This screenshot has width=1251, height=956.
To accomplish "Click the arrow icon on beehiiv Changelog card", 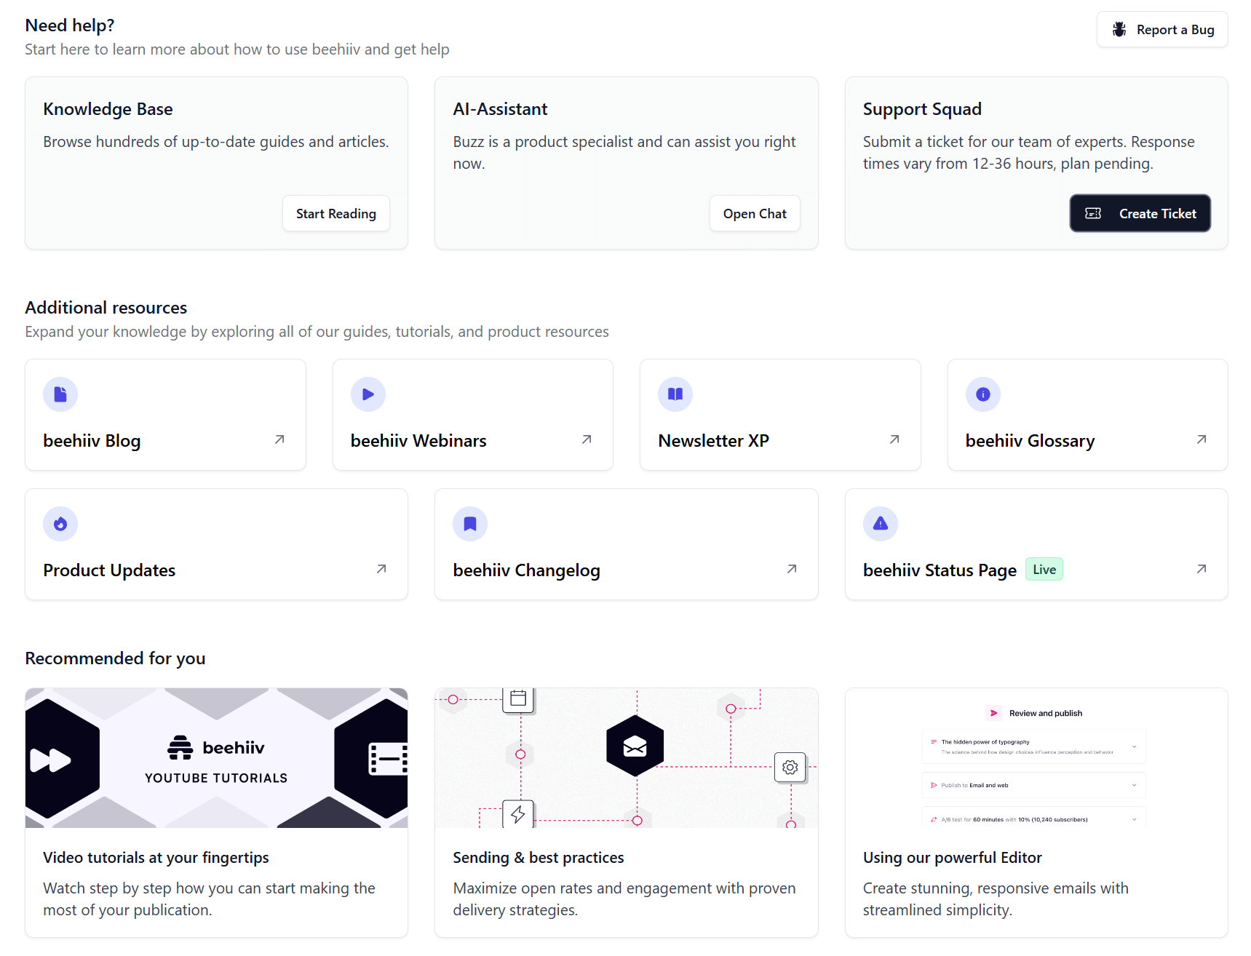I will (x=790, y=570).
